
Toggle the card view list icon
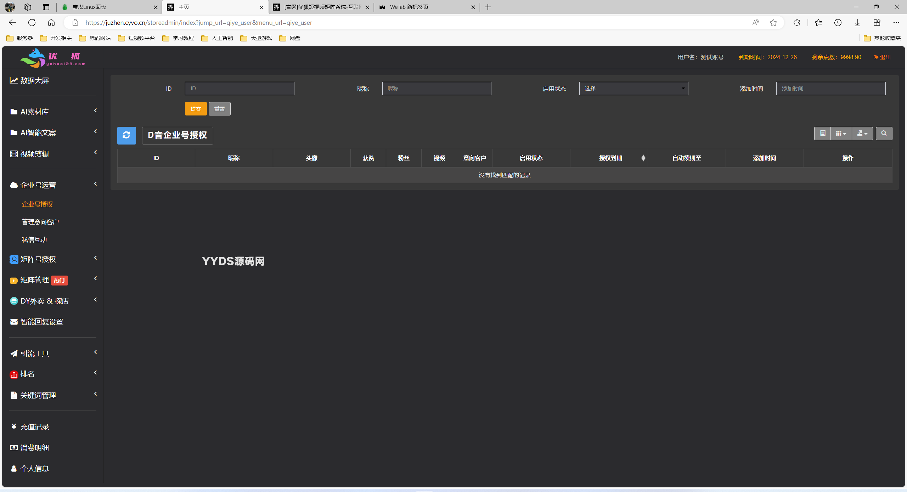pos(822,134)
